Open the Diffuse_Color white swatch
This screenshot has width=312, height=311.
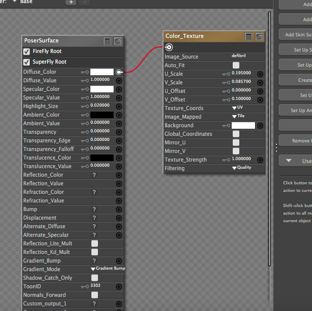point(101,72)
